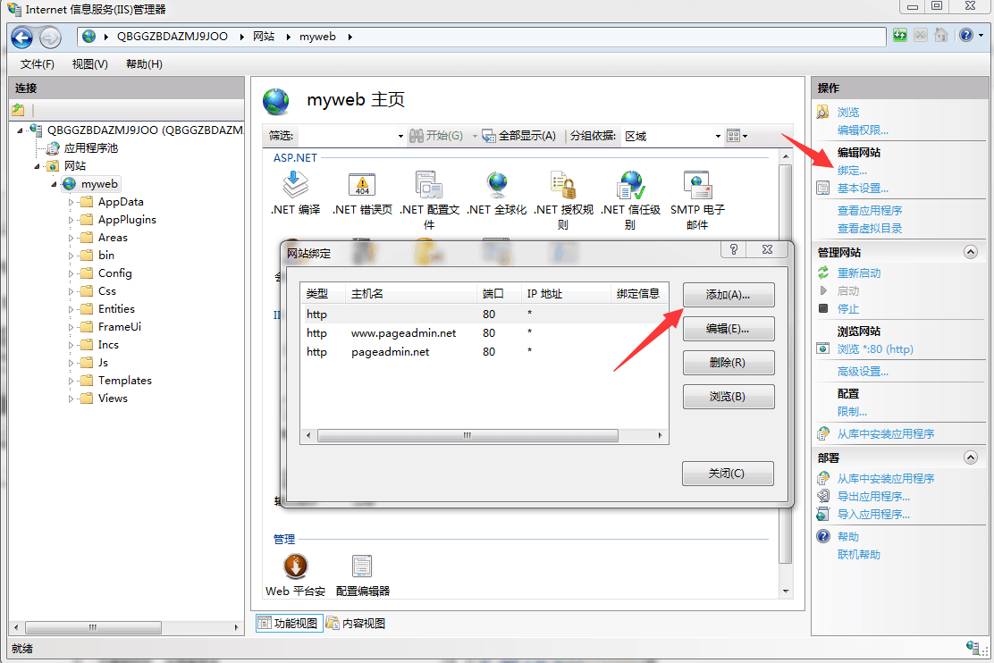Image resolution: width=994 pixels, height=663 pixels.
Task: Open the SMTP 电子邮件 feature icon
Action: point(696,186)
